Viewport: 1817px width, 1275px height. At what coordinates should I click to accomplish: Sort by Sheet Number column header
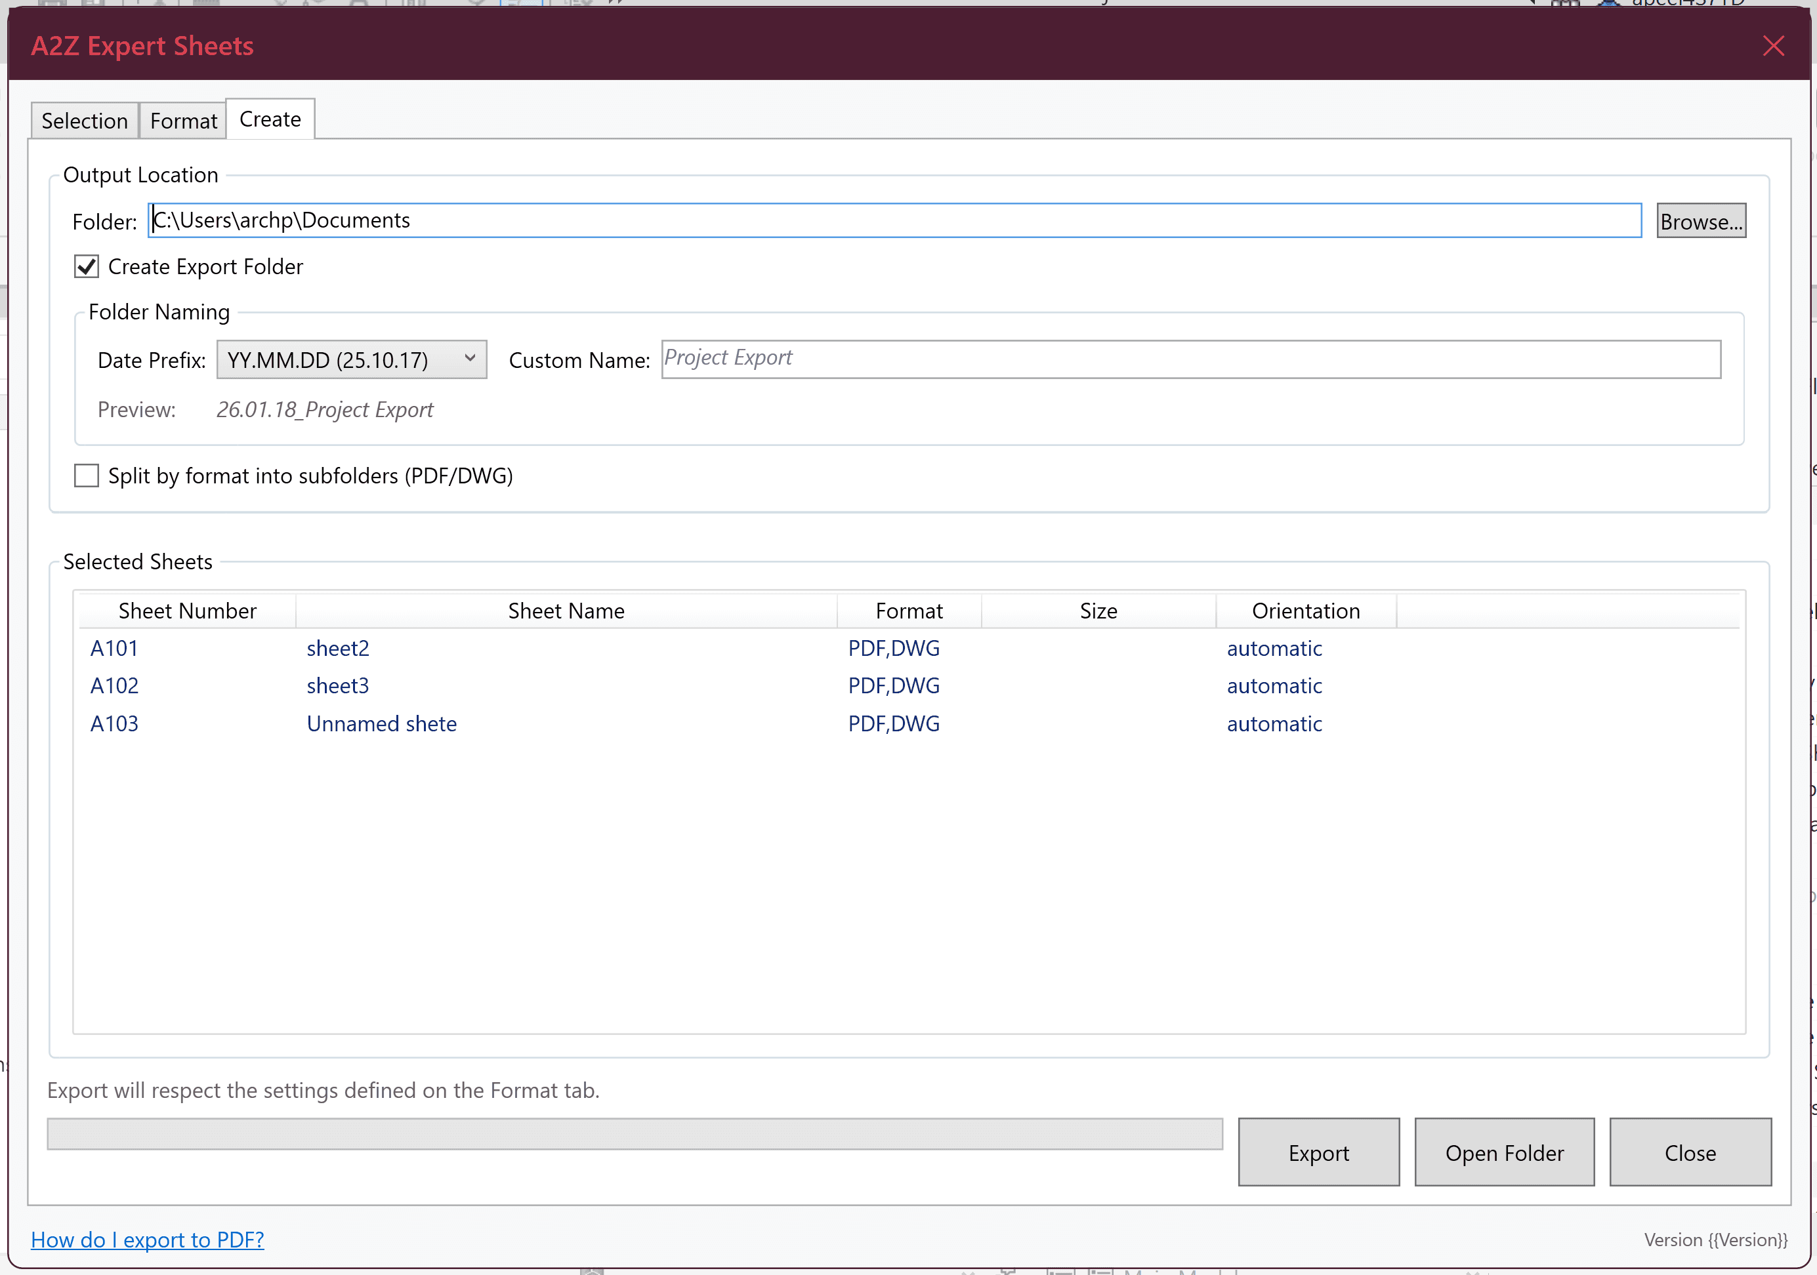(187, 611)
